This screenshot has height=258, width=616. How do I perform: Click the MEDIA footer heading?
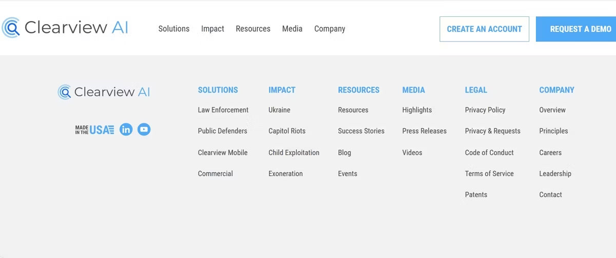pos(414,90)
